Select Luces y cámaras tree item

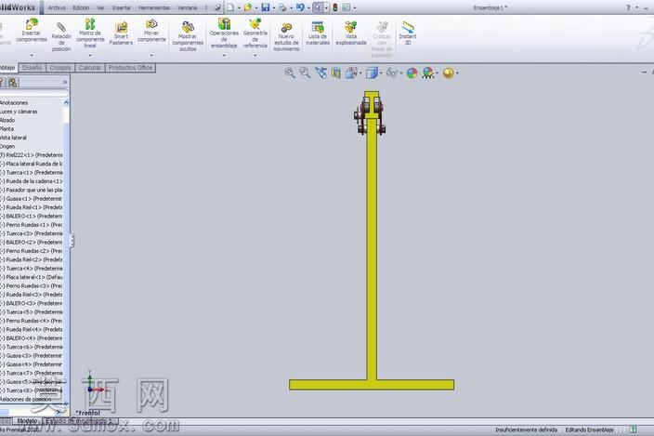click(19, 112)
